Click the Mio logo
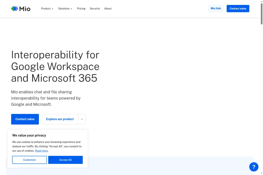Image resolution: width=263 pixels, height=175 pixels. click(x=21, y=8)
